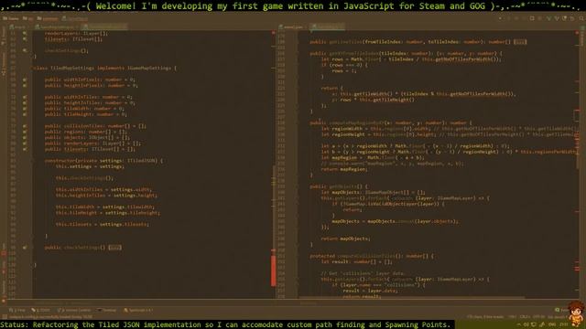Click 'class TiledMapSettings implements' code line
Screen dimensions: 586x329
104,68
